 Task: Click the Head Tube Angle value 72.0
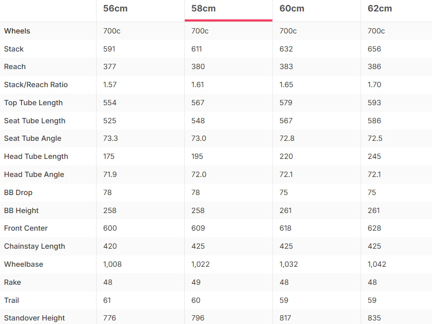199,174
